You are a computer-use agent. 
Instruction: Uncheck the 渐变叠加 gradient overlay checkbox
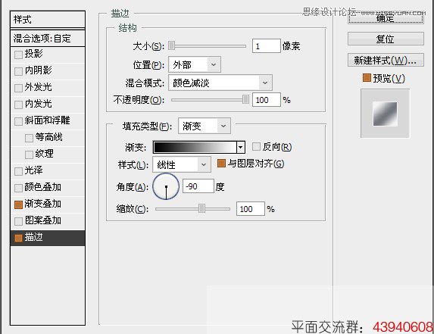(18, 204)
